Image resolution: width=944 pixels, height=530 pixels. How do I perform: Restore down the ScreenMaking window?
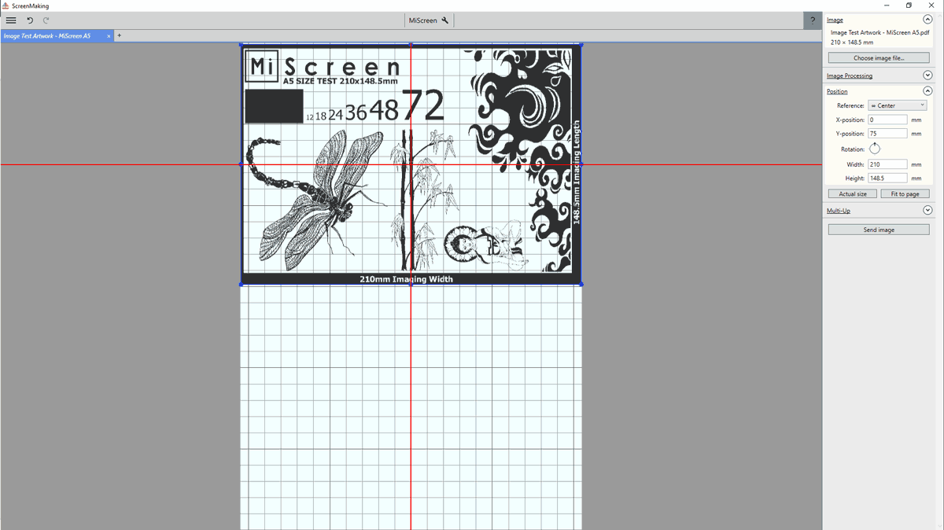pos(909,6)
